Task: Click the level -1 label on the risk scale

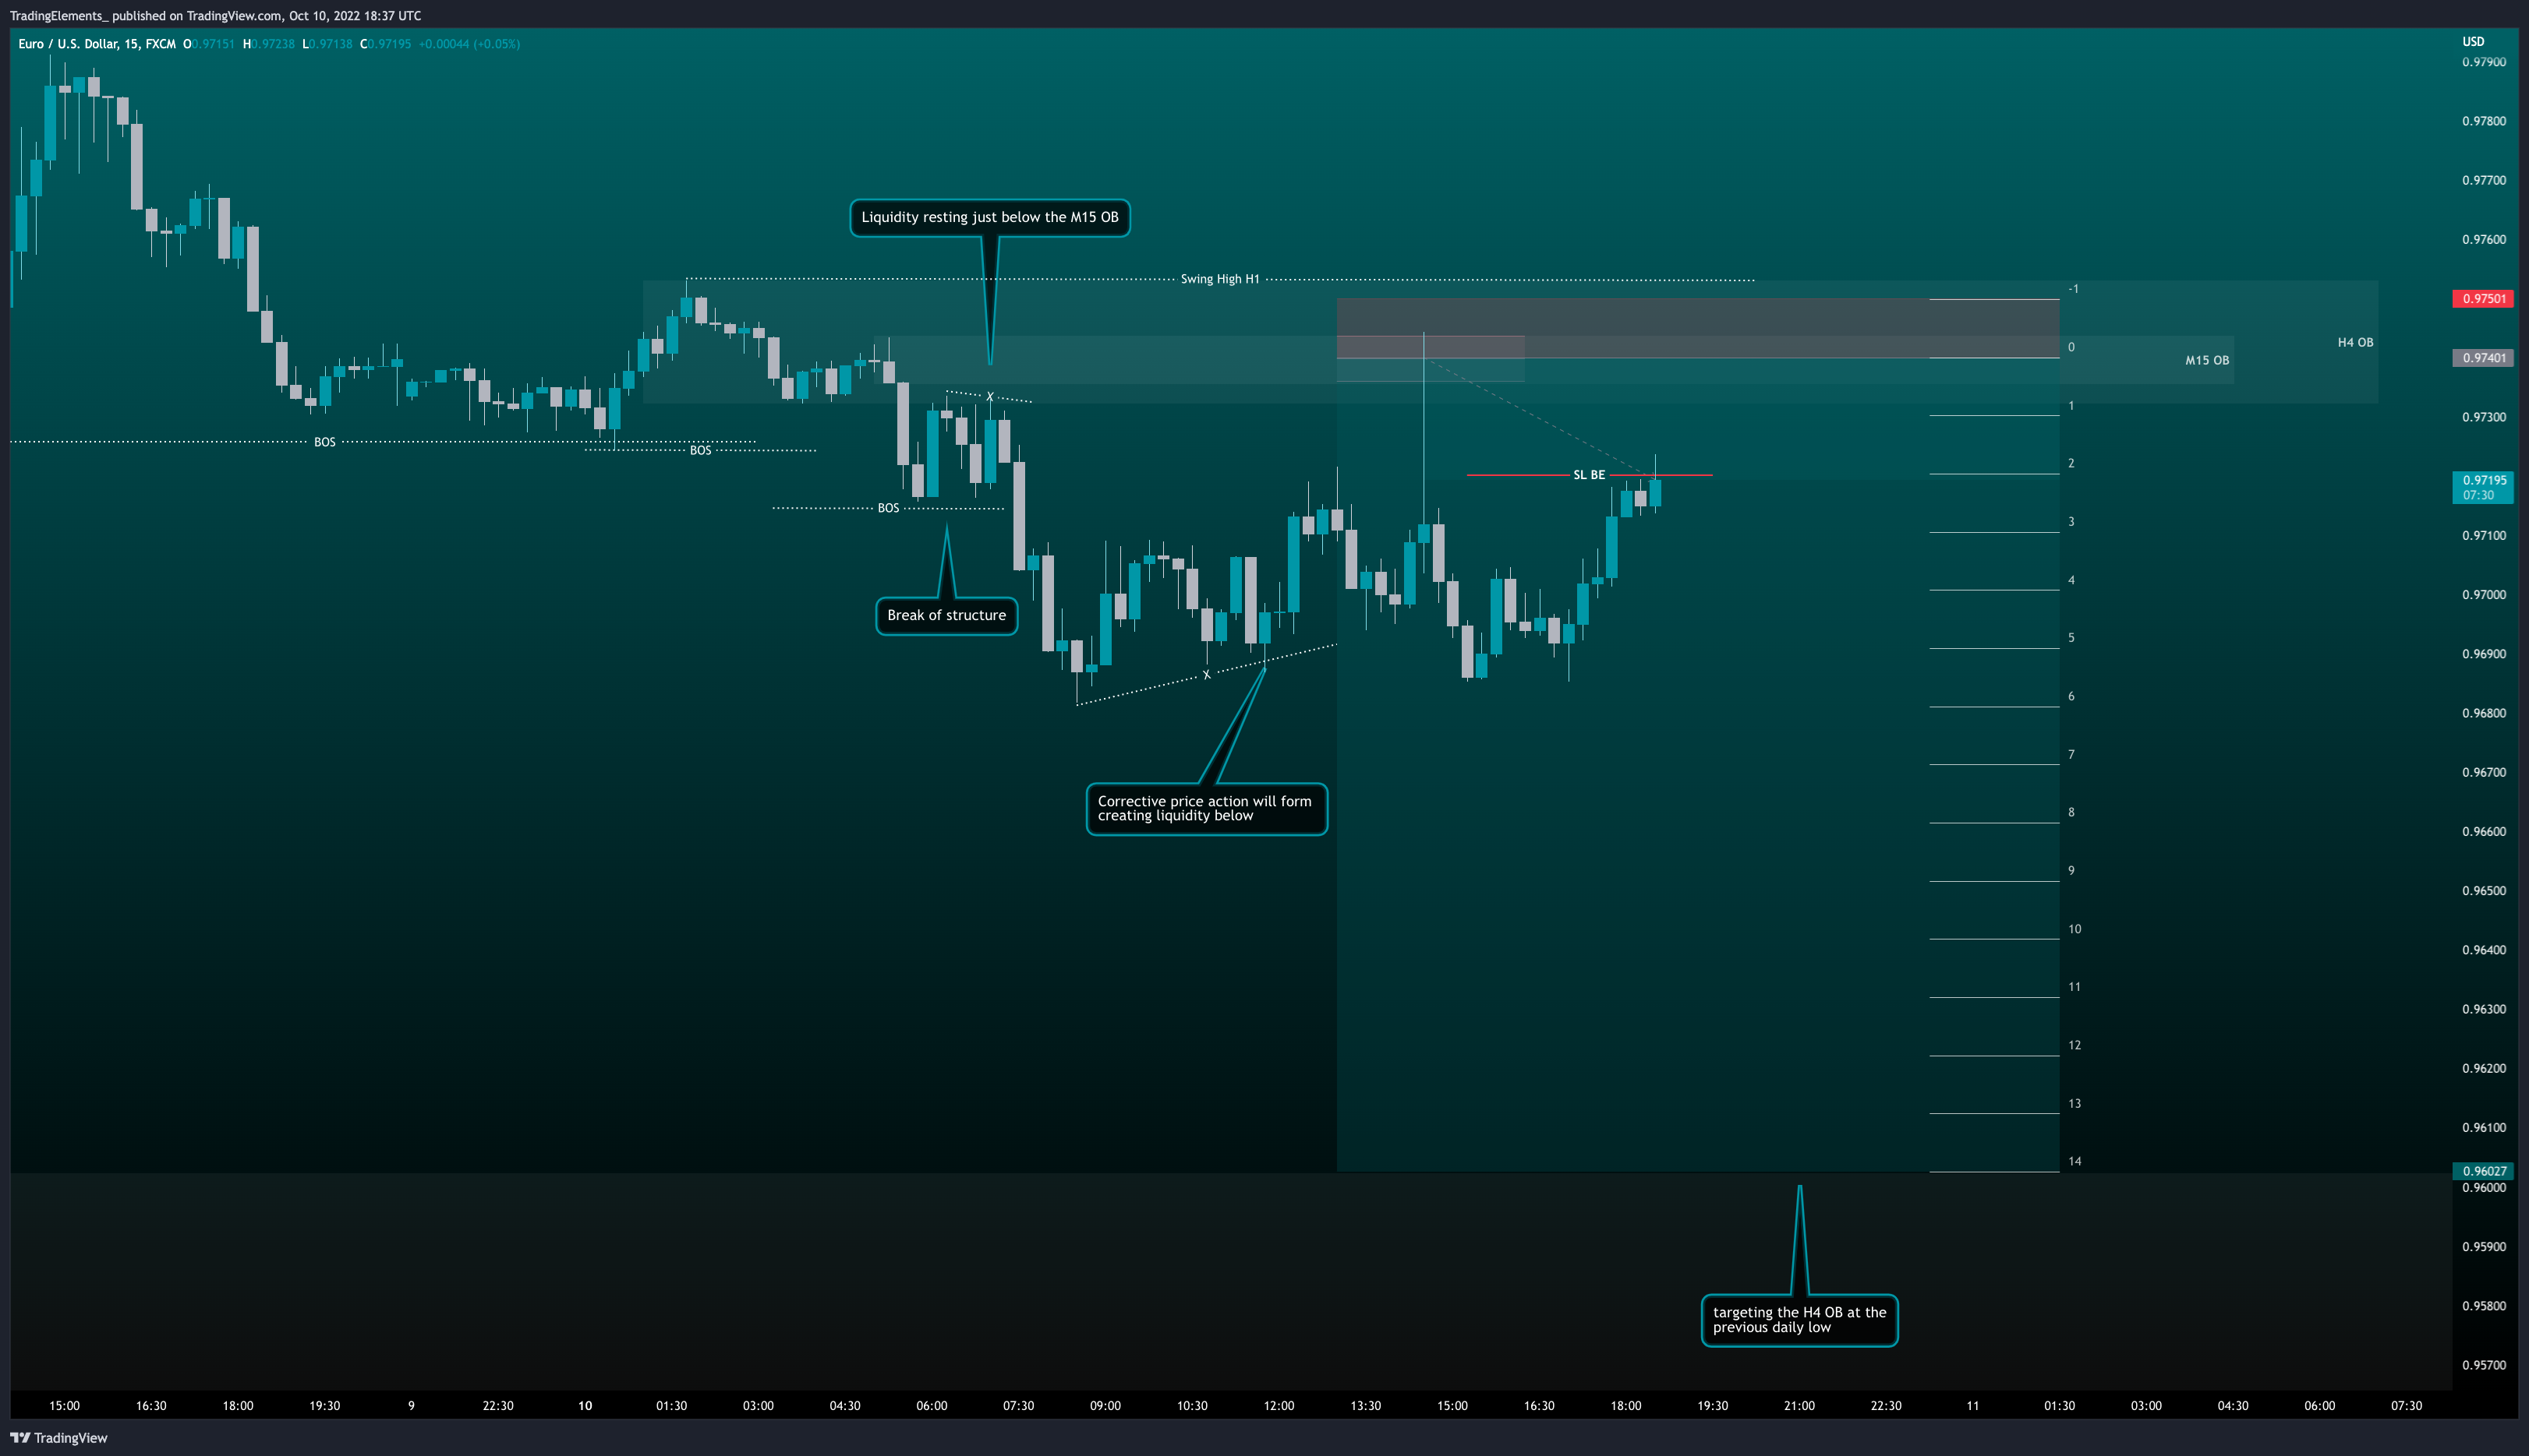Action: [2073, 289]
